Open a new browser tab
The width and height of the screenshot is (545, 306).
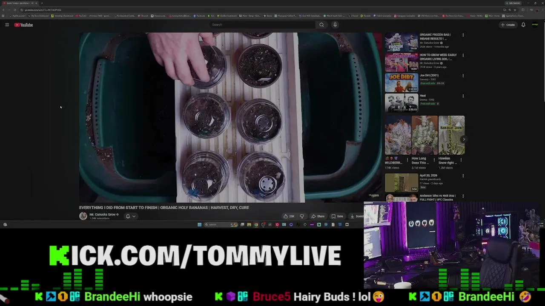click(42, 3)
